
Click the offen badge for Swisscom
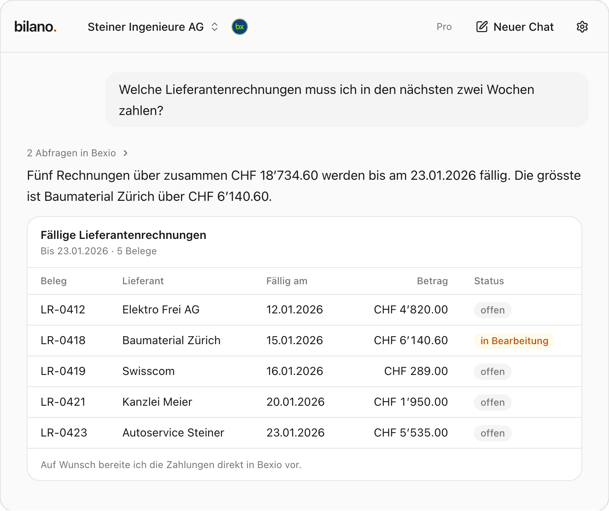coord(492,372)
